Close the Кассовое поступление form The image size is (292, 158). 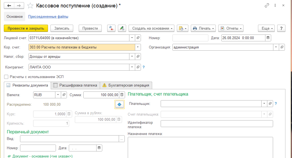click(283, 5)
